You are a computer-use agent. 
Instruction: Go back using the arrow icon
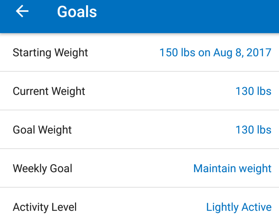click(22, 12)
